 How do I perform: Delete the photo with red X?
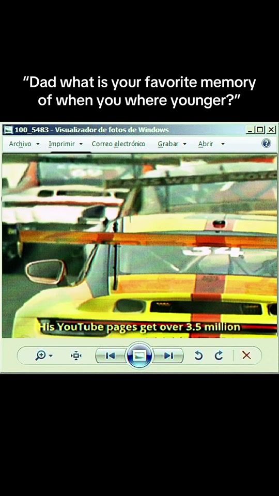click(246, 355)
